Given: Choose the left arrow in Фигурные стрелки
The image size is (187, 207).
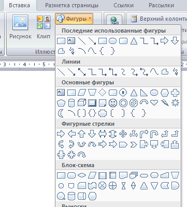Looking at the screenshot, I should coord(71,134).
